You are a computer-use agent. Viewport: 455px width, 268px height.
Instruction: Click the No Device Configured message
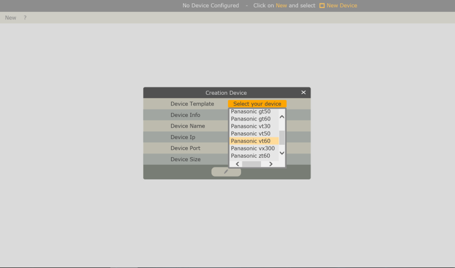pyautogui.click(x=210, y=6)
